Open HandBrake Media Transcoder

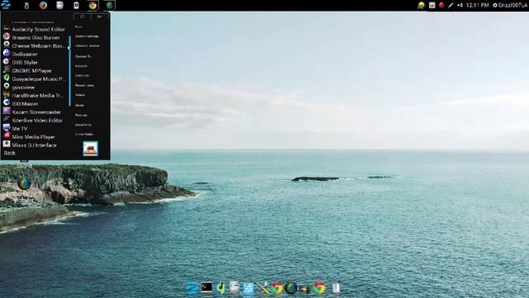36,95
